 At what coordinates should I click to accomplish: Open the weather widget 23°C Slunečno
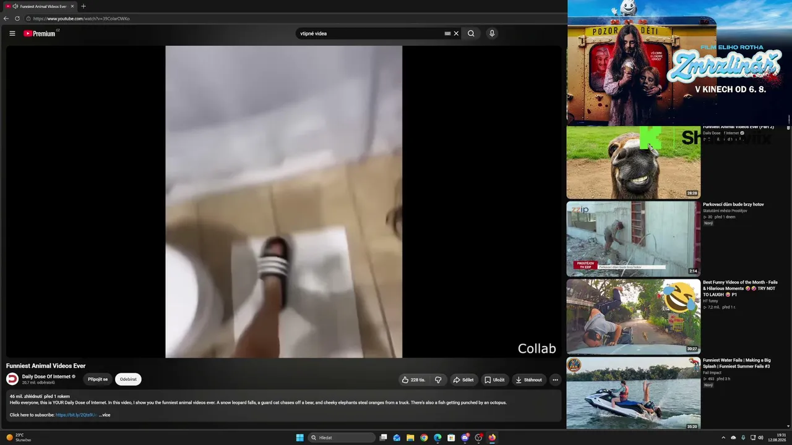19,438
